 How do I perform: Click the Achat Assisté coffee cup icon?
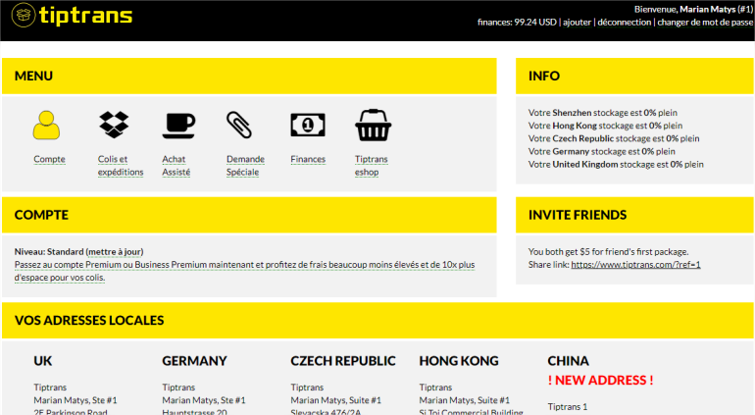click(x=178, y=126)
